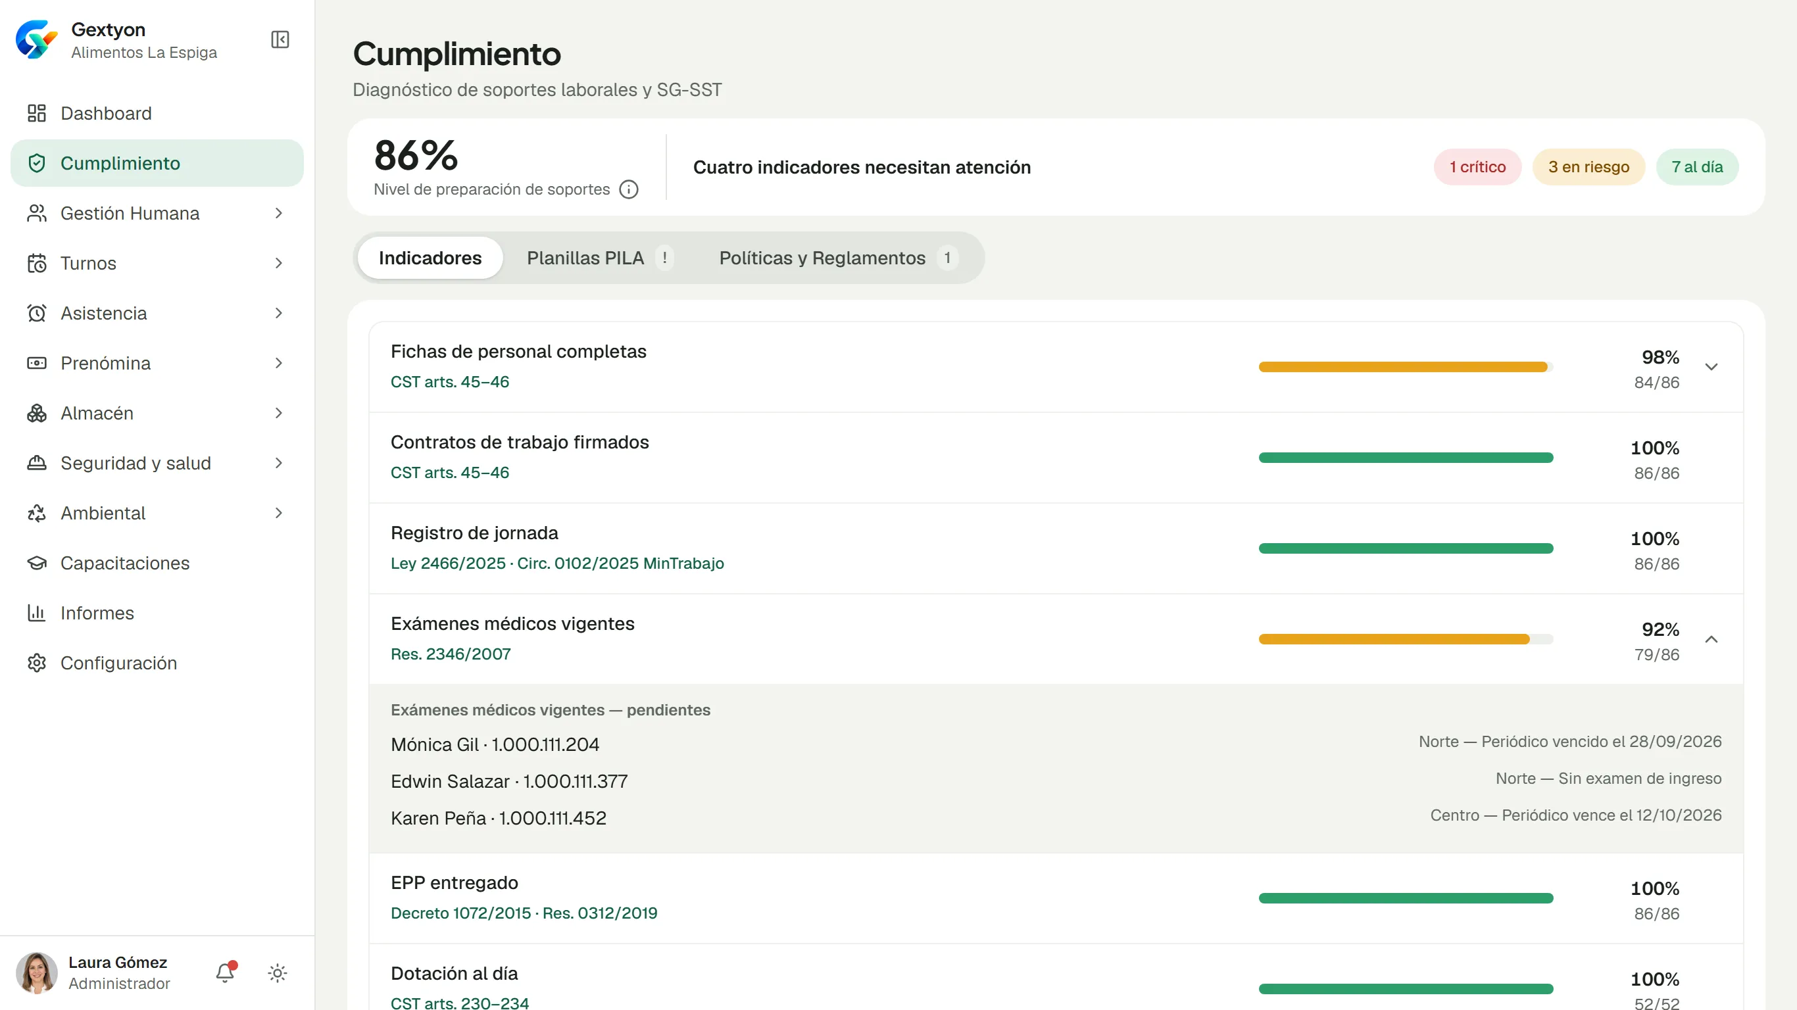Filter by 3 en riesgo badge
Viewport: 1797px width, 1010px height.
click(1588, 168)
